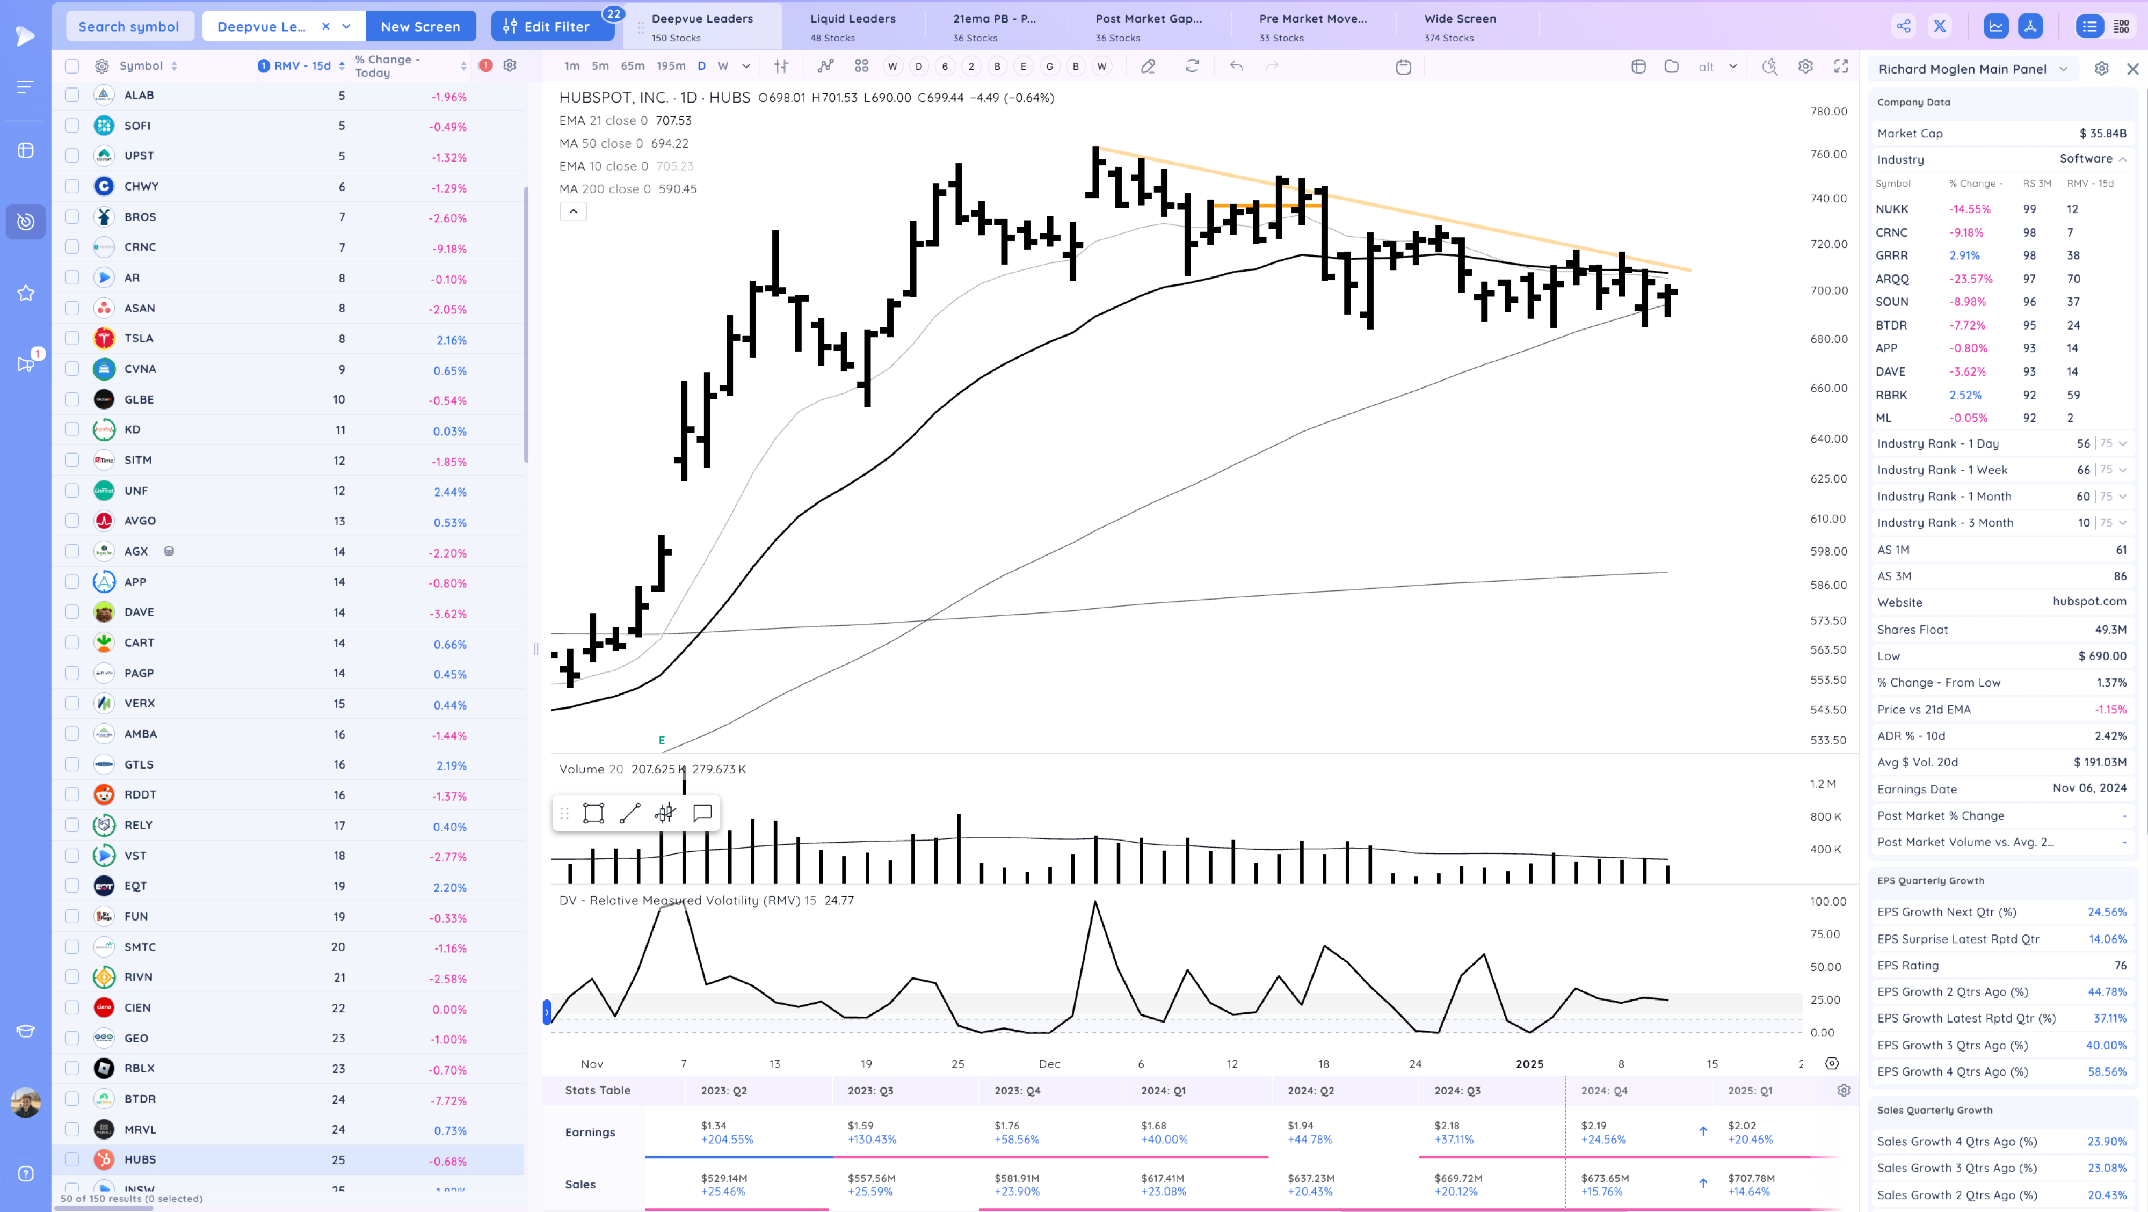The width and height of the screenshot is (2148, 1212).
Task: Check the CART row checkbox
Action: (72, 642)
